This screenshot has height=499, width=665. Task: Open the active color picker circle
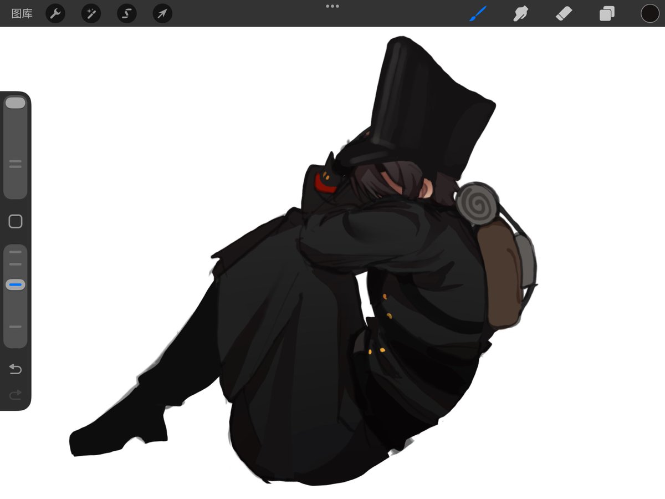point(649,13)
